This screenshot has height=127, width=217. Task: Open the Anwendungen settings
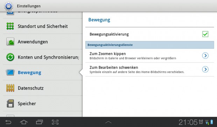[x=43, y=42]
